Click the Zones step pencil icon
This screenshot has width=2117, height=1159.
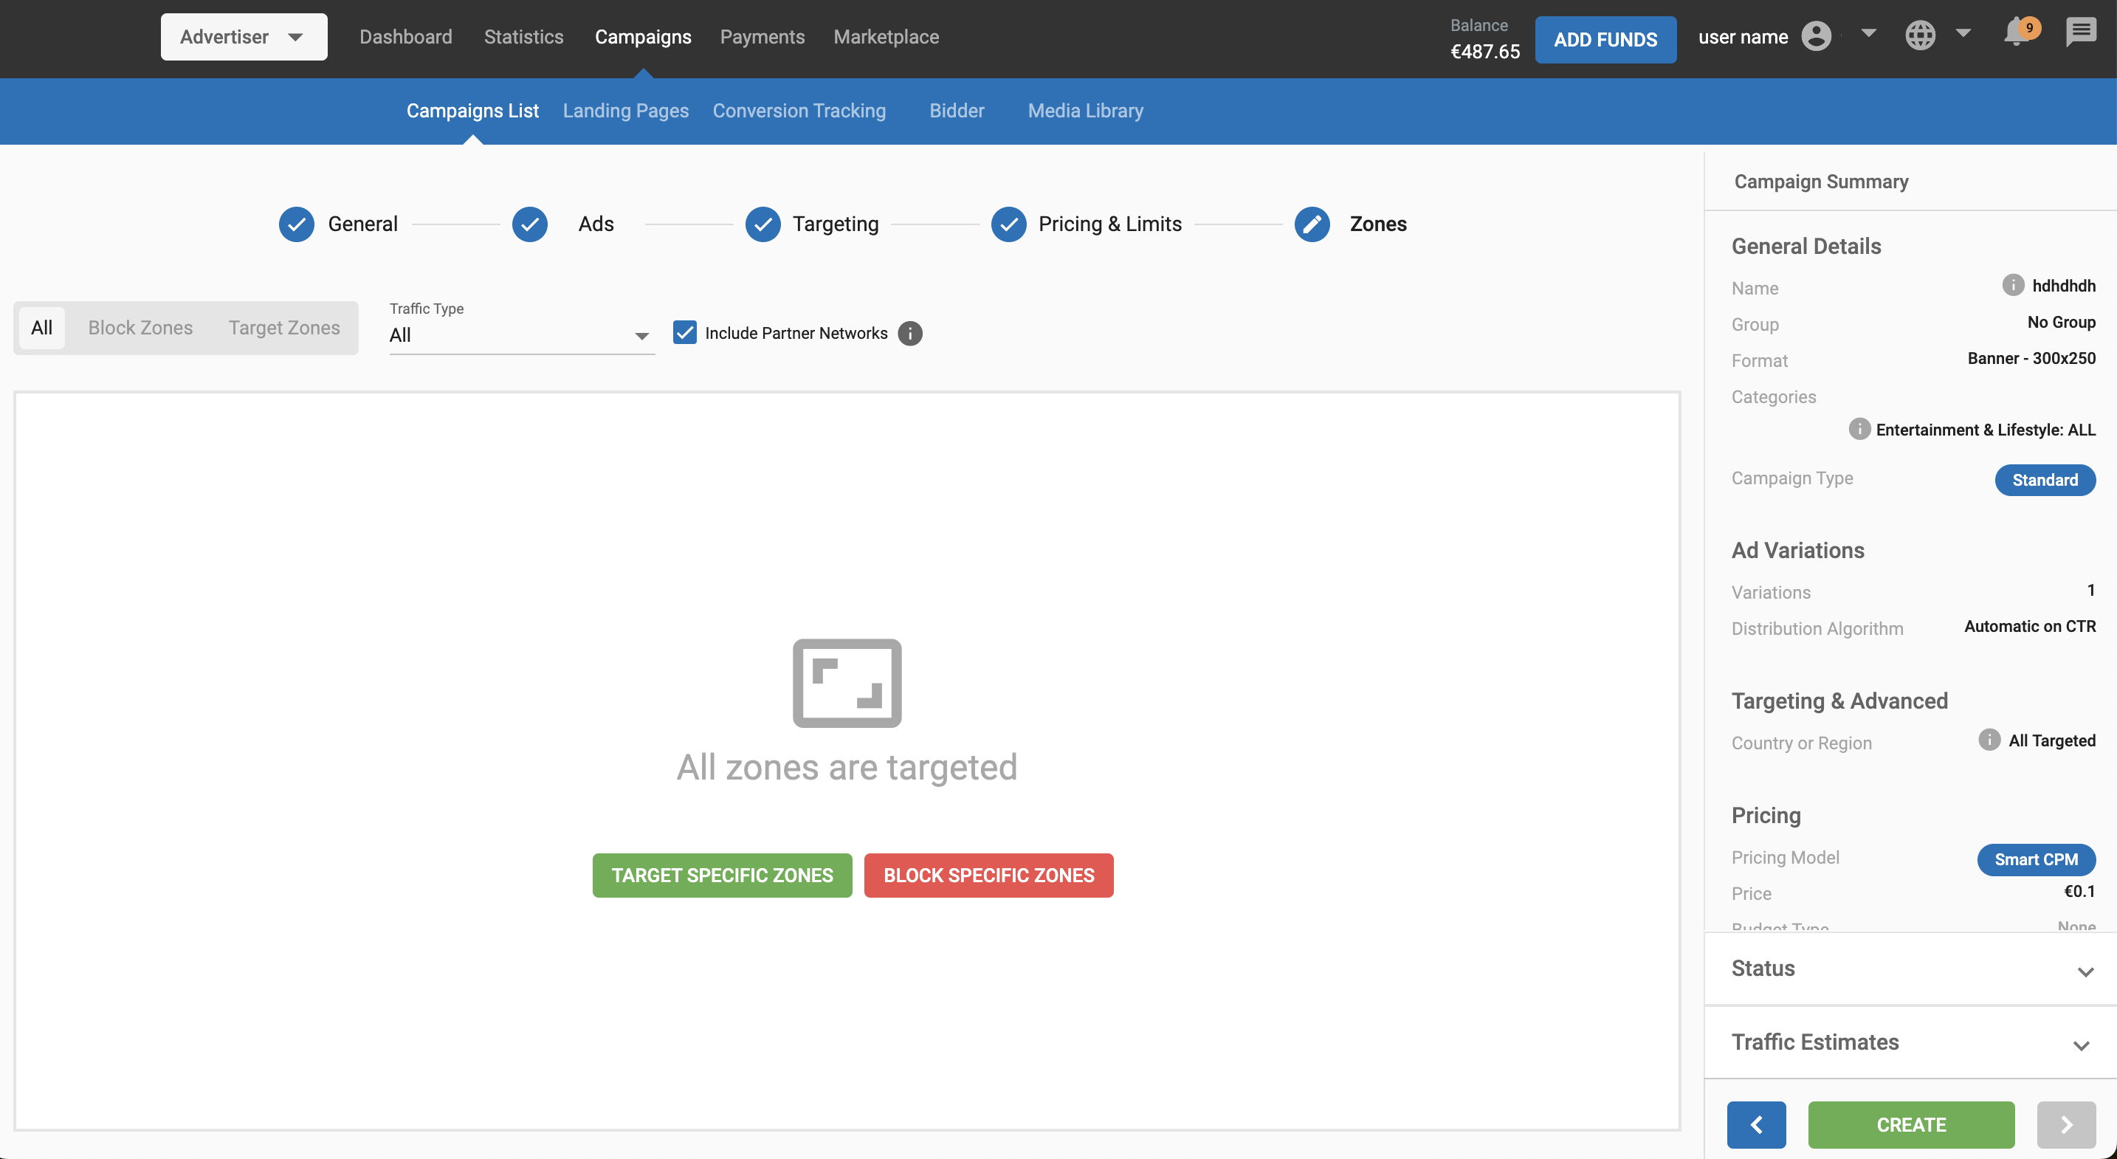(x=1312, y=224)
